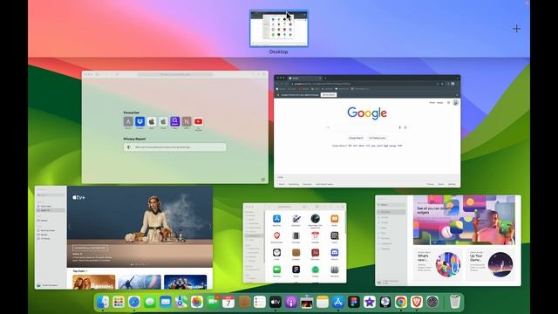The width and height of the screenshot is (558, 314).
Task: Click the Privacy Report bar in Safari
Action: 174,147
